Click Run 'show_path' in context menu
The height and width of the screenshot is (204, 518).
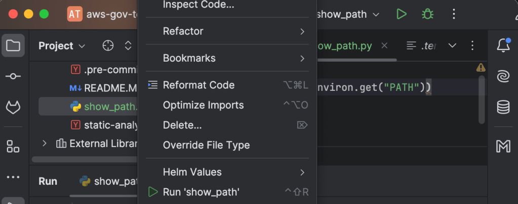[201, 192]
